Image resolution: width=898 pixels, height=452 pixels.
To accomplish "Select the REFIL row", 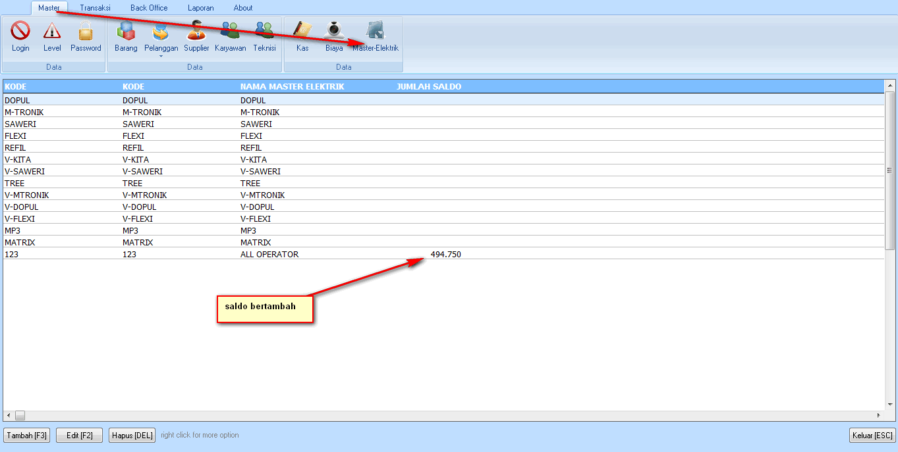I will click(443, 147).
